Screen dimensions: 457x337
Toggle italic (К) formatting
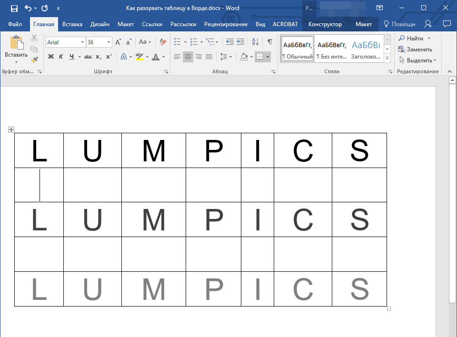(61, 57)
